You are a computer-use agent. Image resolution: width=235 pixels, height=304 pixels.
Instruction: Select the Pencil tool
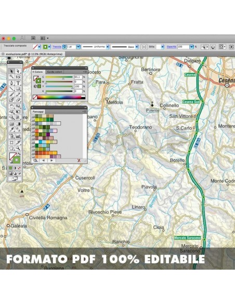tap(18, 94)
